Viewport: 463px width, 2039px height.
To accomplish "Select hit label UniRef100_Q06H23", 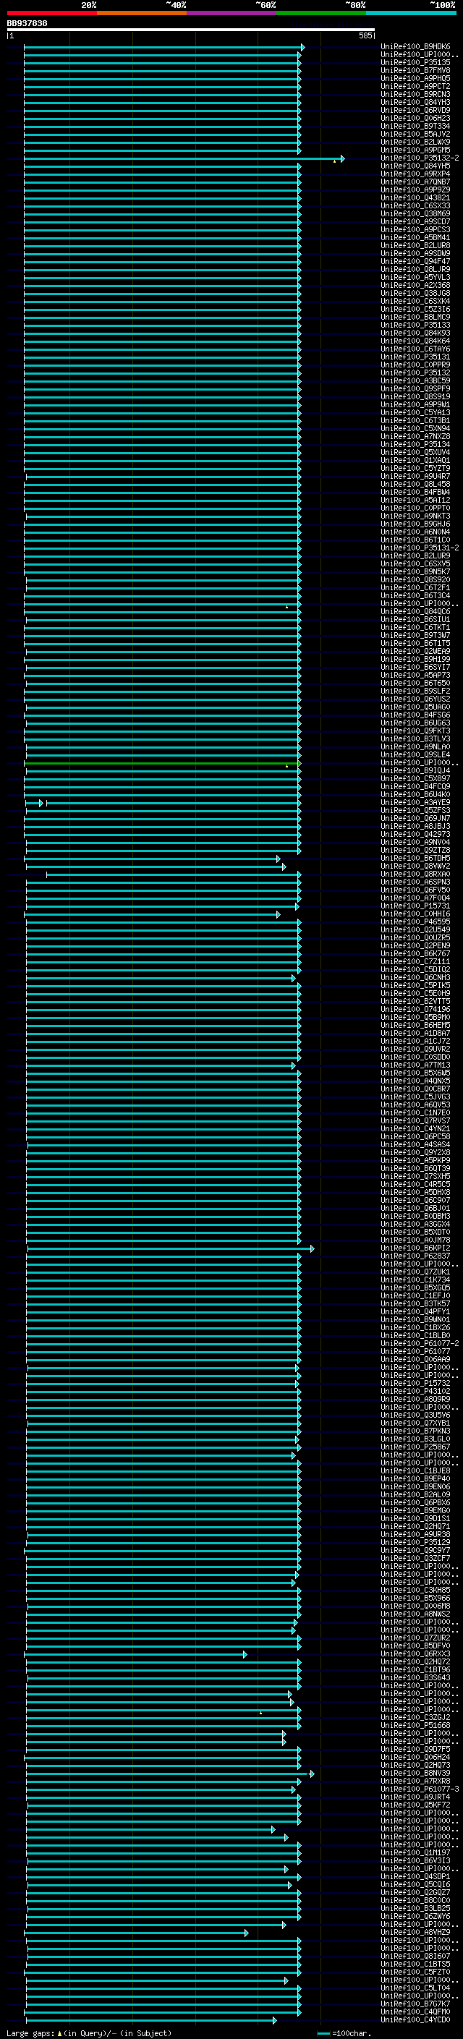I will click(x=415, y=118).
